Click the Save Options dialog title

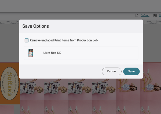pyautogui.click(x=35, y=26)
